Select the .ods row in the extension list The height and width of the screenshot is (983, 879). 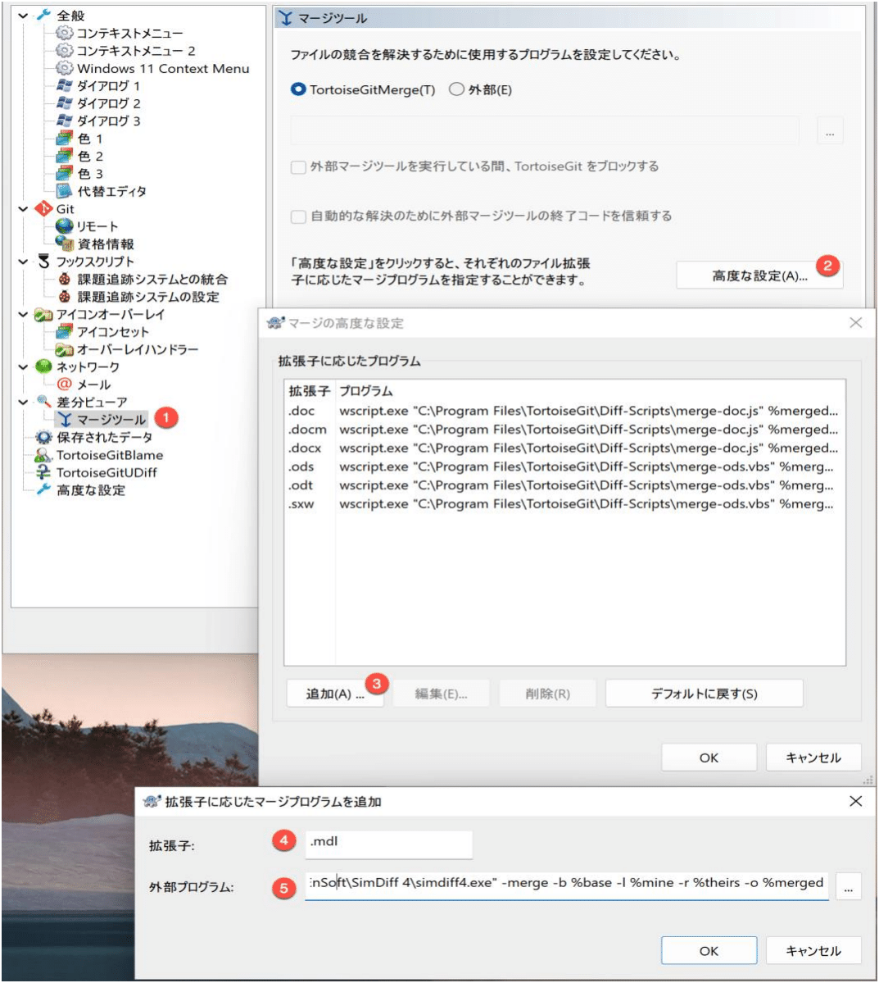[564, 466]
